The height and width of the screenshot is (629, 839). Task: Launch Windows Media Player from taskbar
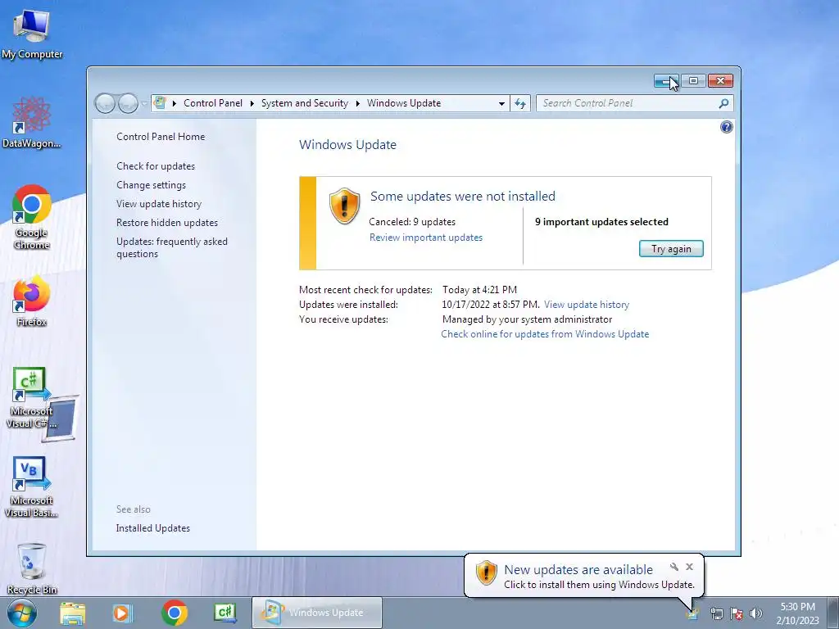pos(123,613)
